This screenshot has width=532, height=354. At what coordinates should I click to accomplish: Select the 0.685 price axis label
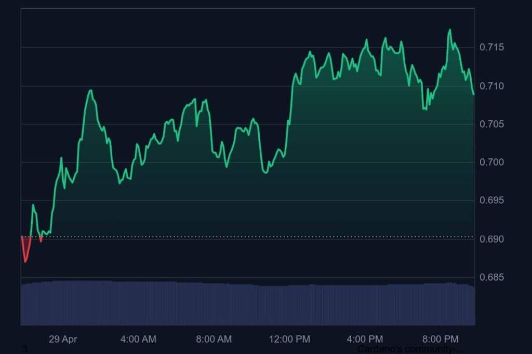click(491, 277)
